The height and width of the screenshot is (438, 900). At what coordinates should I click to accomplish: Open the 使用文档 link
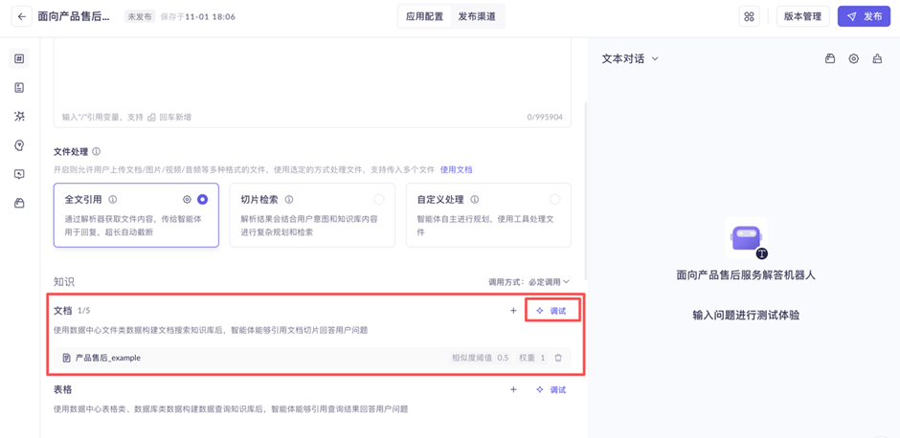pyautogui.click(x=456, y=169)
